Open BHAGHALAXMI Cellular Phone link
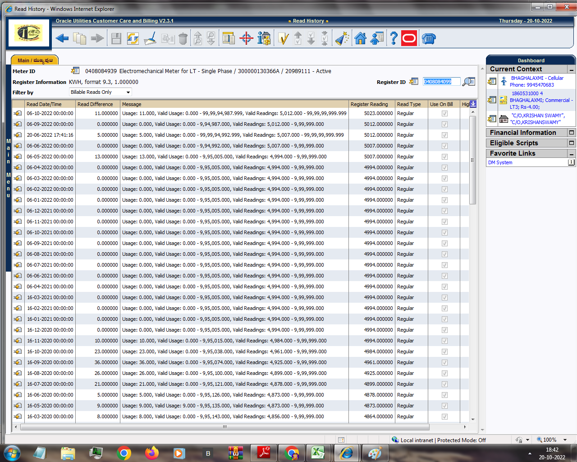Viewport: 577px width, 462px height. [537, 81]
